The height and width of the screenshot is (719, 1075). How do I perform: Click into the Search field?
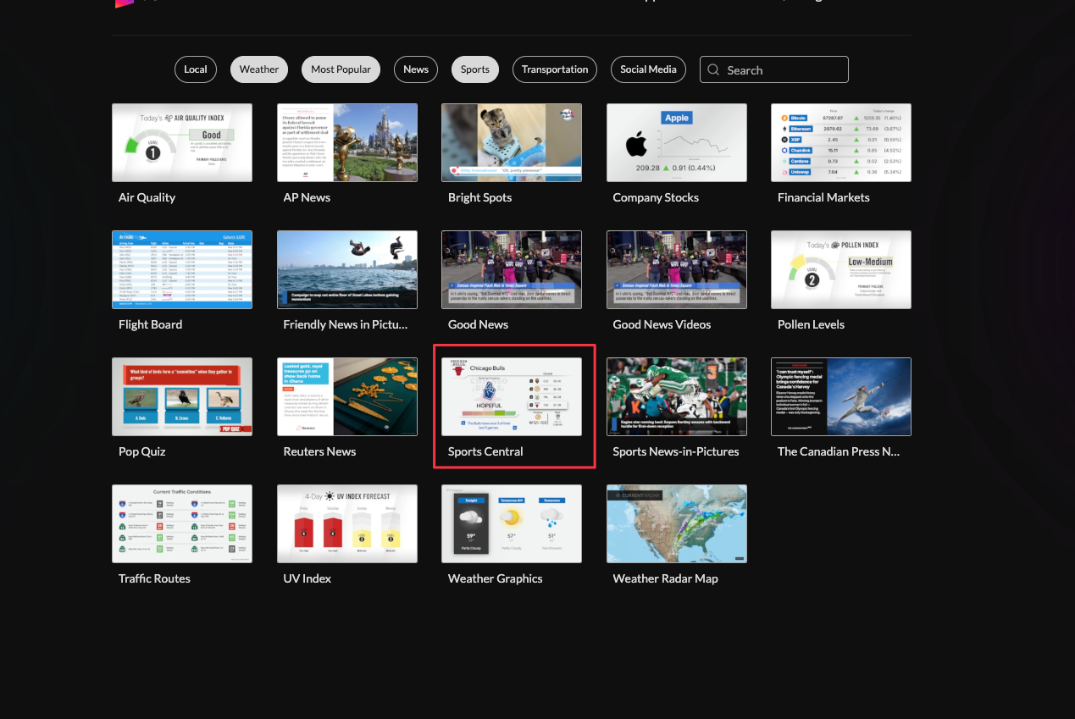(774, 69)
